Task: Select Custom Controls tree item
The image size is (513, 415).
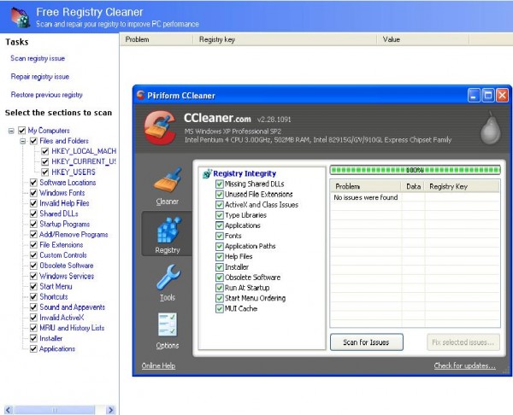Action: [x=63, y=255]
